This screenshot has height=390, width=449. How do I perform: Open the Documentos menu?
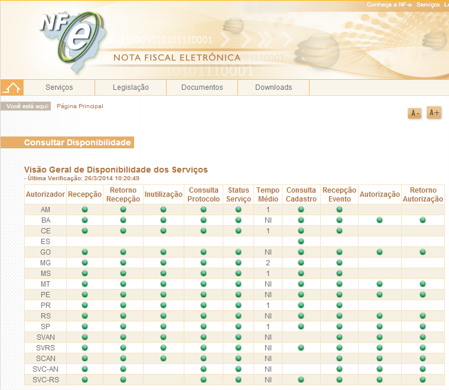pyautogui.click(x=202, y=87)
